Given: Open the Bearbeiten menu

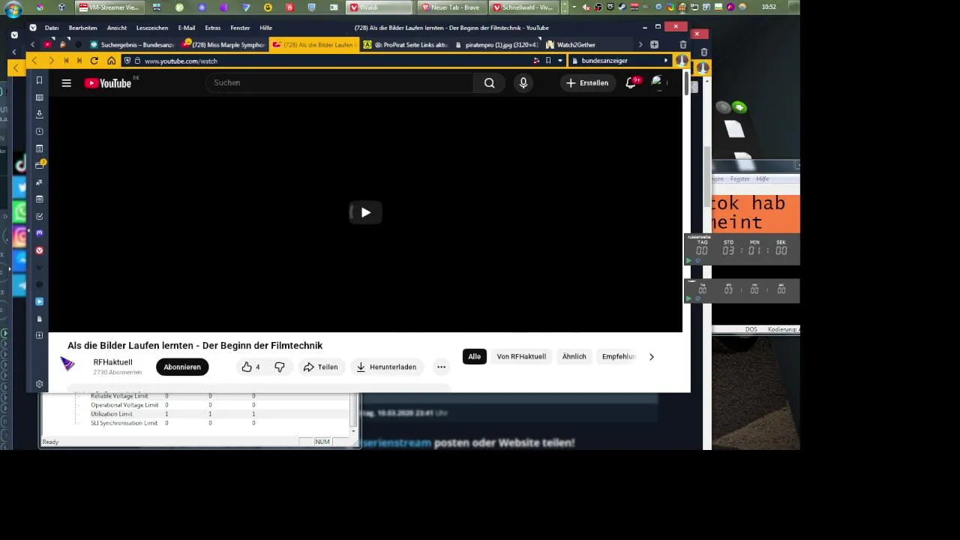Looking at the screenshot, I should (82, 28).
